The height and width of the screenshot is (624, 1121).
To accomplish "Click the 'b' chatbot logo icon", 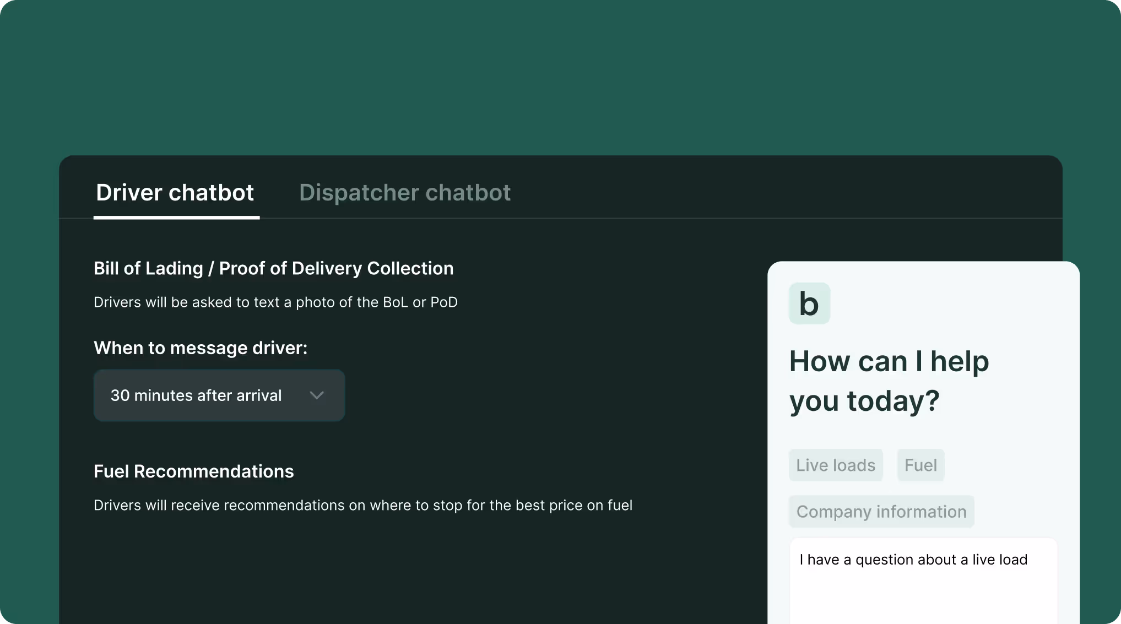I will 809,303.
